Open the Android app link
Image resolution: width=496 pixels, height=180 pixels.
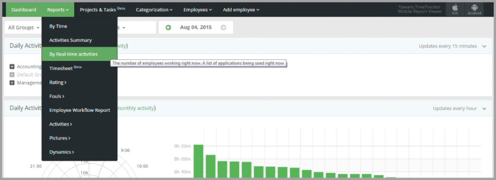point(475,10)
